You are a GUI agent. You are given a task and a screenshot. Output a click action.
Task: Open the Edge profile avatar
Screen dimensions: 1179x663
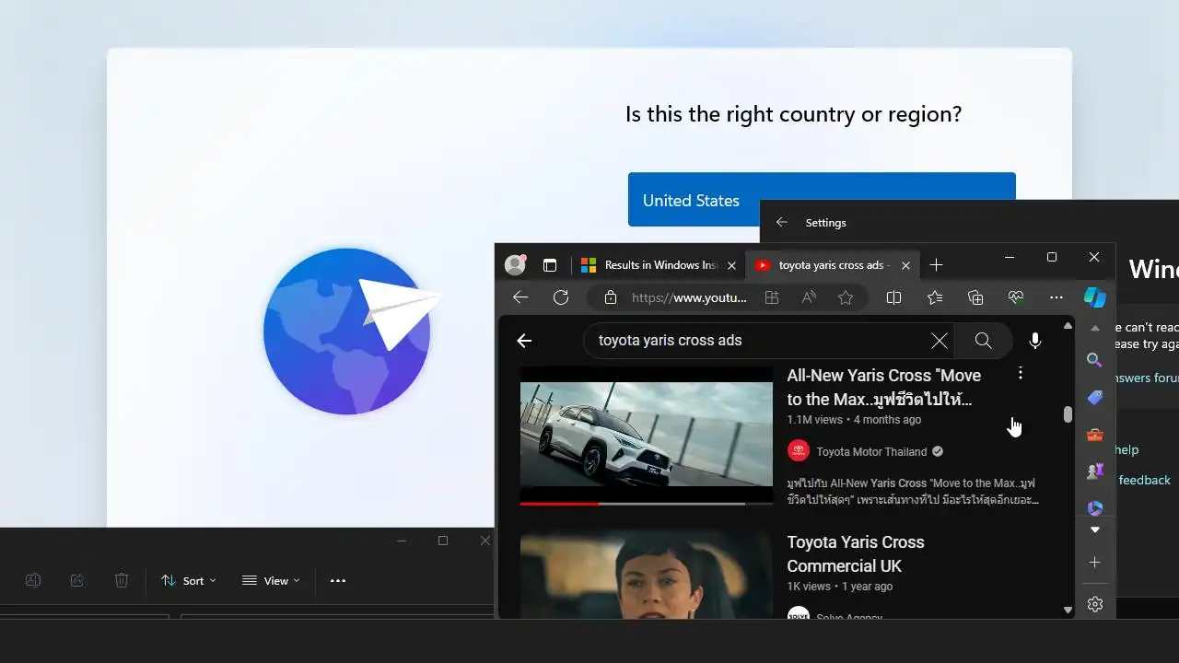516,265
